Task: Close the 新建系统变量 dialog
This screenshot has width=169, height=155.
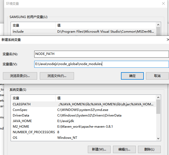Action: [168, 40]
